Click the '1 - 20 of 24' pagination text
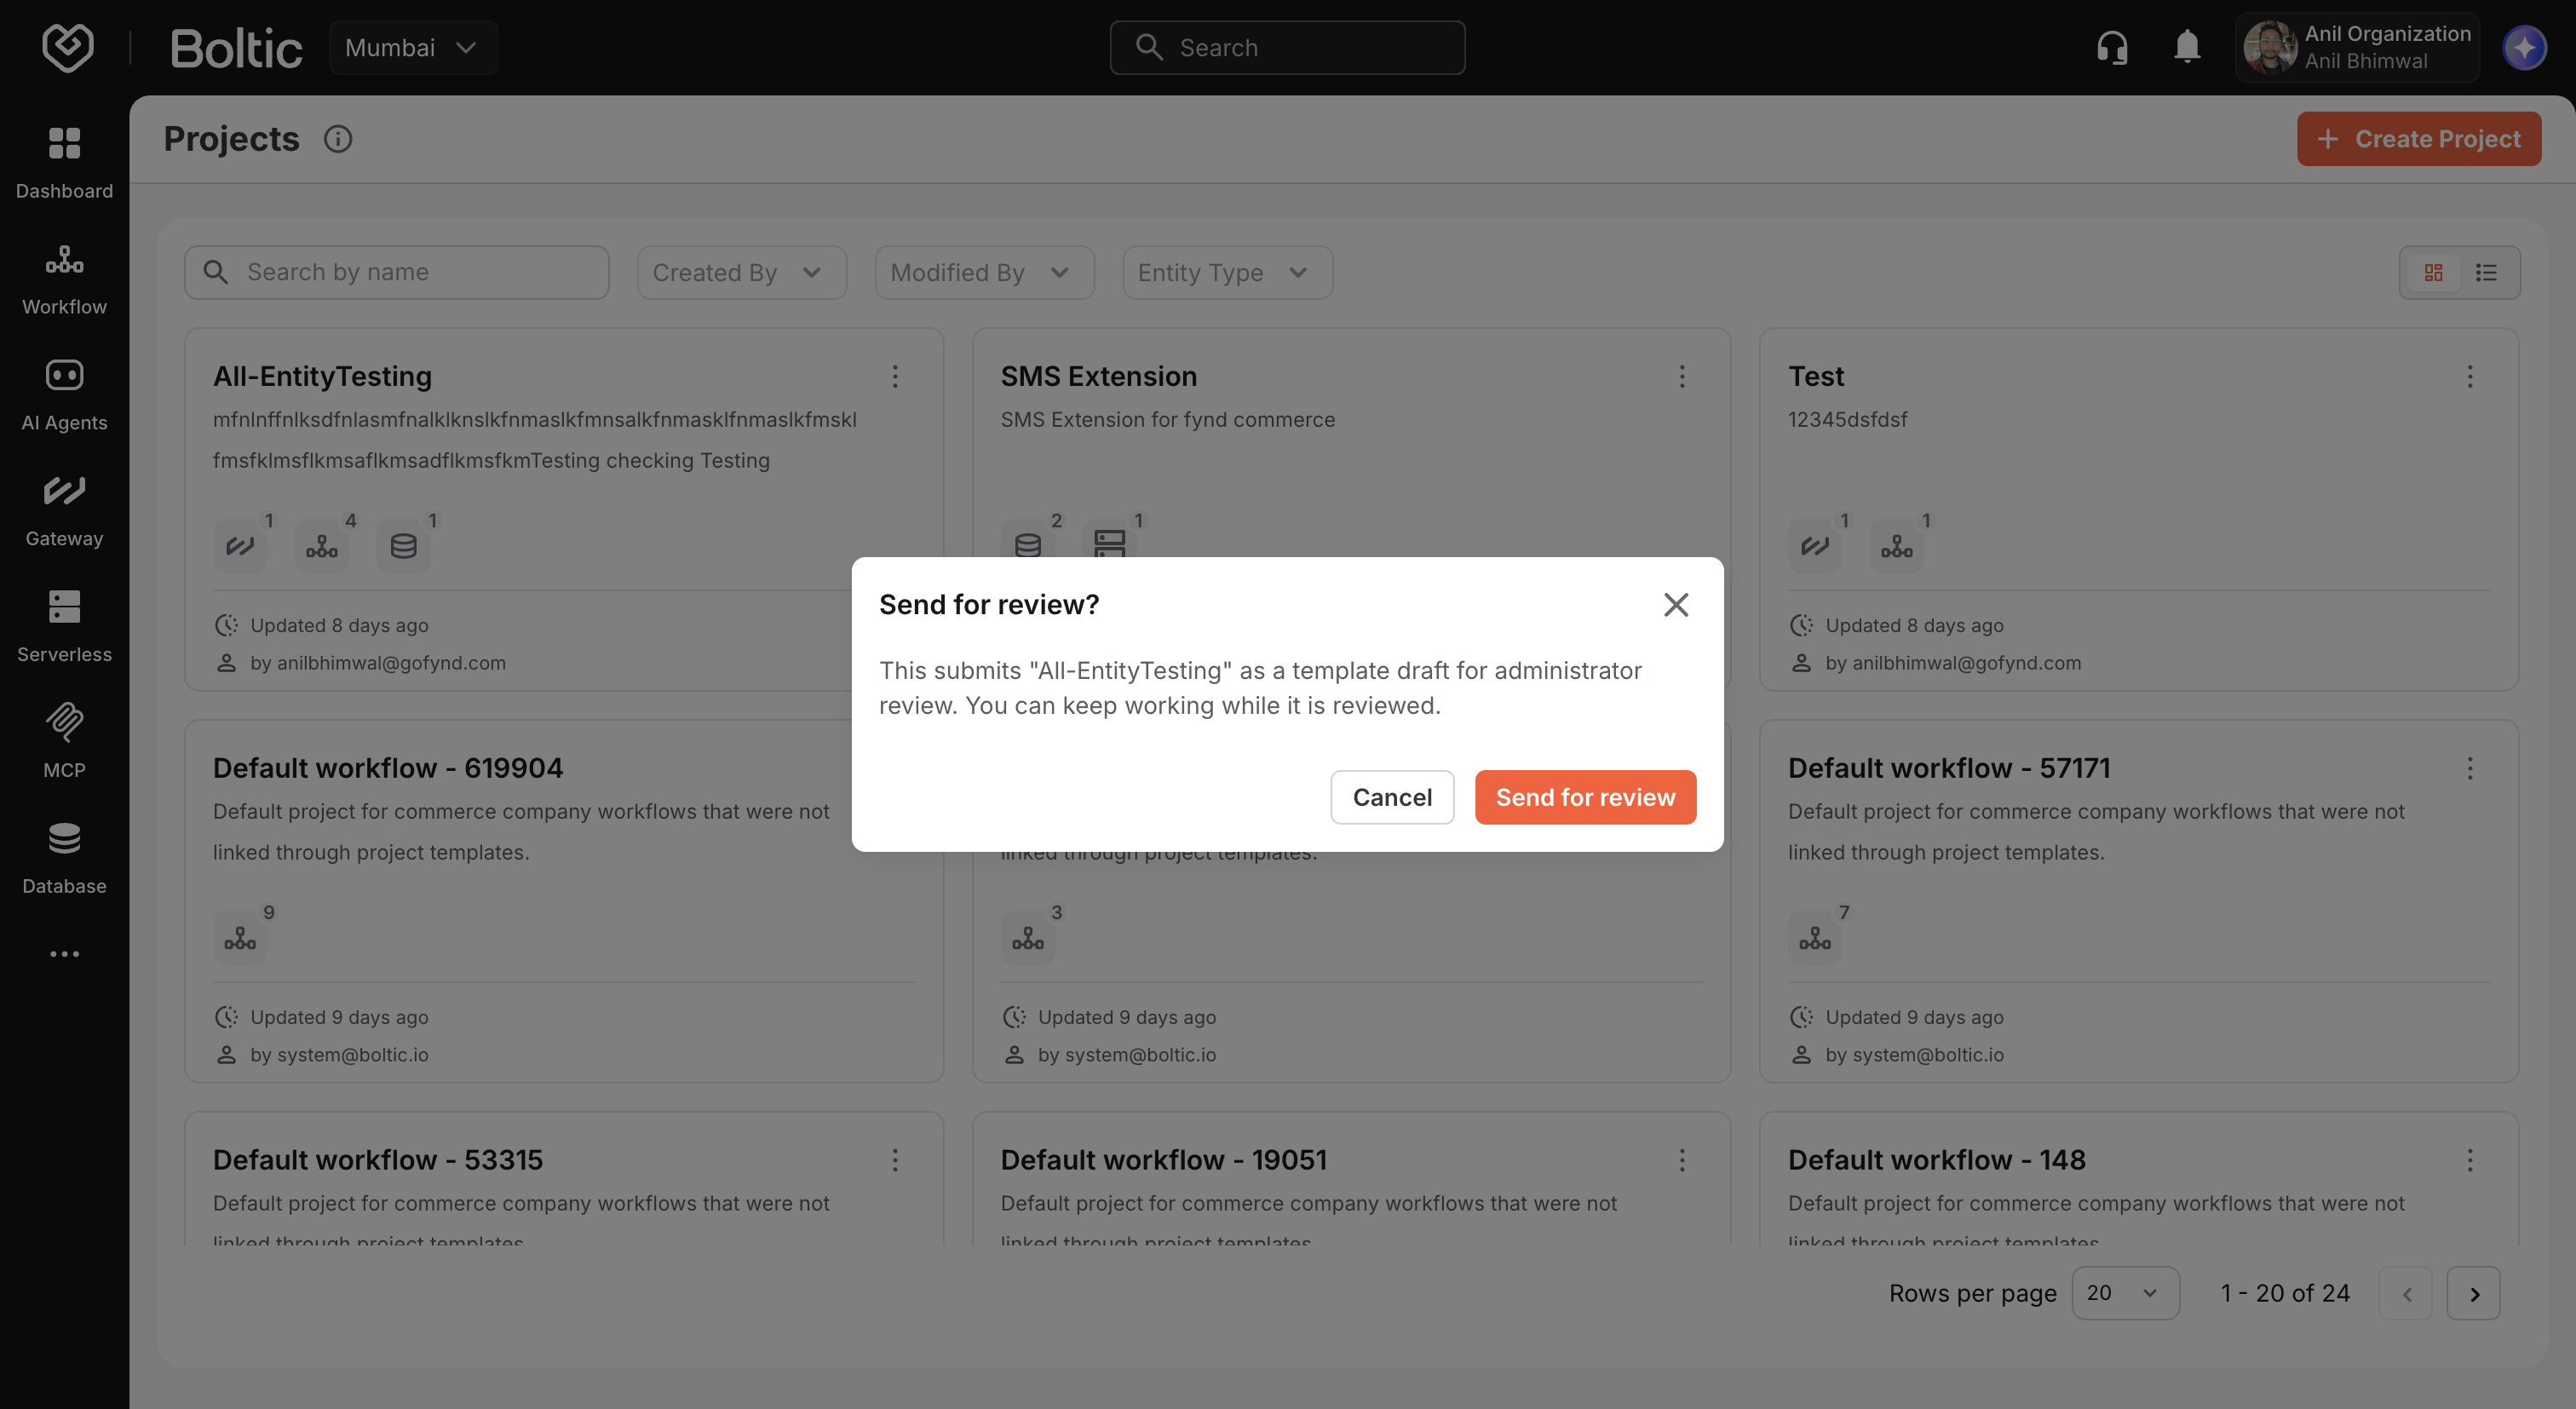This screenshot has width=2576, height=1409. click(x=2285, y=1293)
